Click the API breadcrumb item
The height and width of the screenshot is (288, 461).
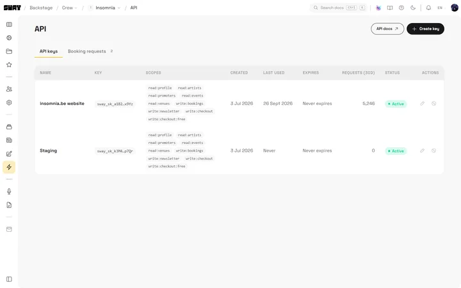(x=134, y=8)
